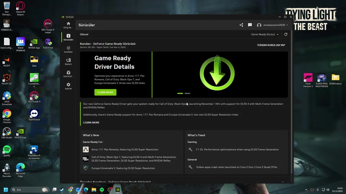This screenshot has height=194, width=346.
Task: Open the Geri Dönüşüm recycle bin
Action: tap(7, 9)
